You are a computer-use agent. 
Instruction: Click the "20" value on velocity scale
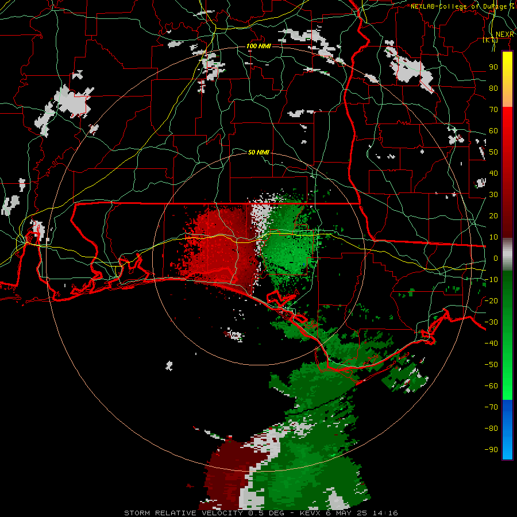coord(493,215)
